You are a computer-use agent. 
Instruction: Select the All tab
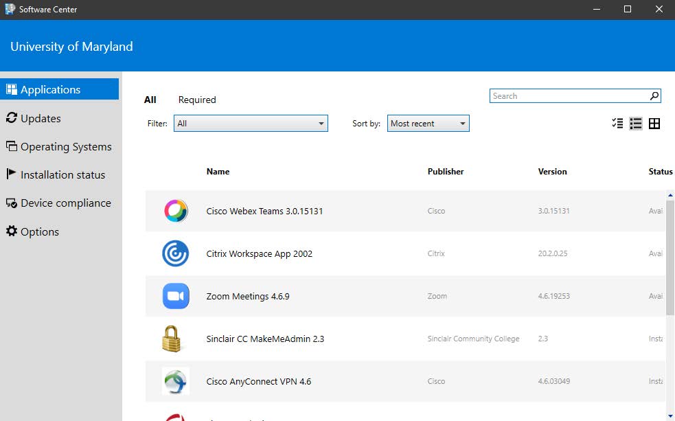click(150, 100)
